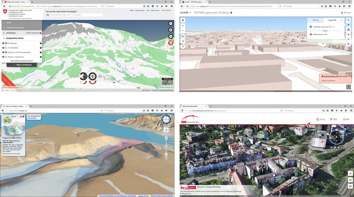Click TopoSvalbard zoom slider handle
The height and width of the screenshot is (197, 354).
click(166, 146)
